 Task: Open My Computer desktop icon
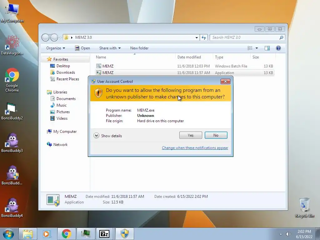point(12,13)
